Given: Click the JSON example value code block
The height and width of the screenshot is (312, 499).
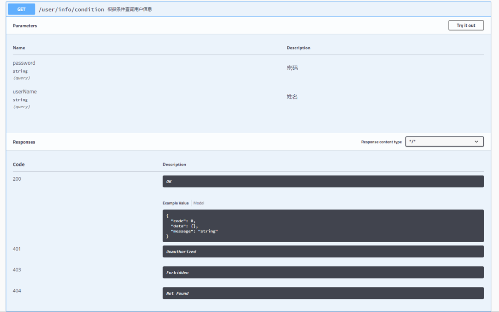Looking at the screenshot, I should point(323,226).
